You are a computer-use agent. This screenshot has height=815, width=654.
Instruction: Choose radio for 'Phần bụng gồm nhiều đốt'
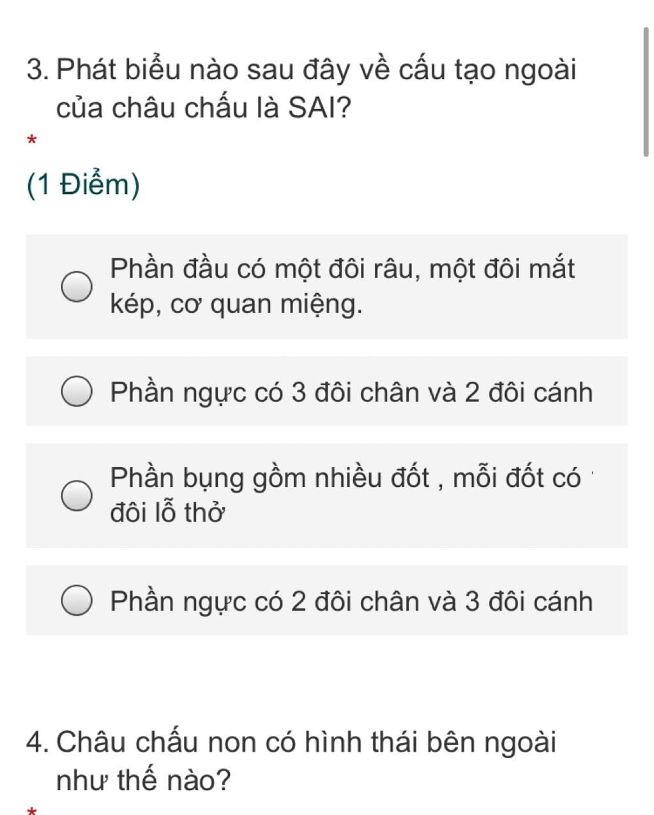pos(77,496)
